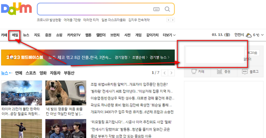The height and width of the screenshot is (138, 266).
Task: Open the 증권 chart icon shortcut
Action: [x=220, y=72]
